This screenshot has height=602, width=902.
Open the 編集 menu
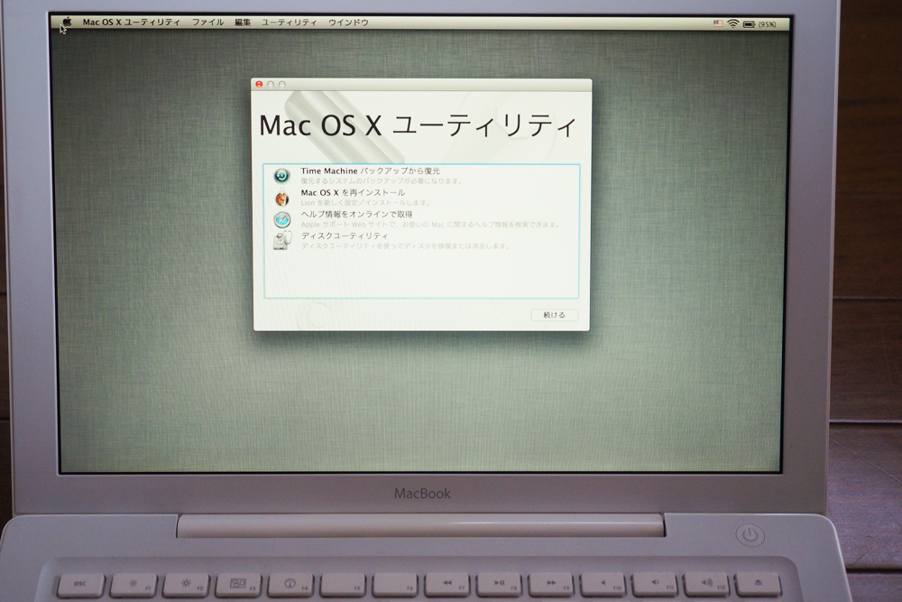coord(243,23)
